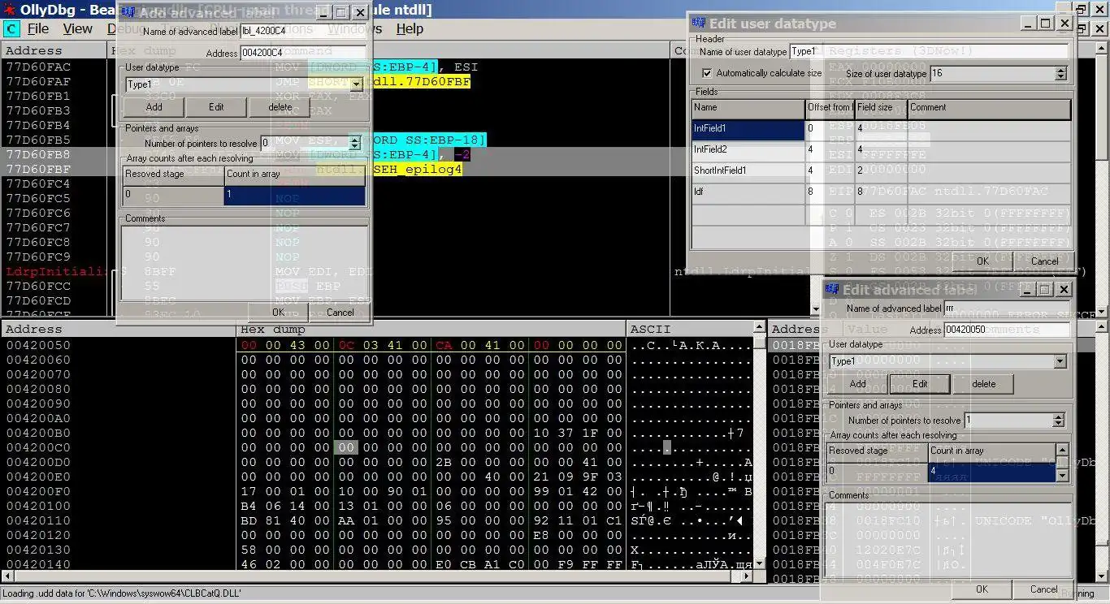Image resolution: width=1110 pixels, height=604 pixels.
Task: Click the OllyDbg red bug title icon
Action: [10, 9]
